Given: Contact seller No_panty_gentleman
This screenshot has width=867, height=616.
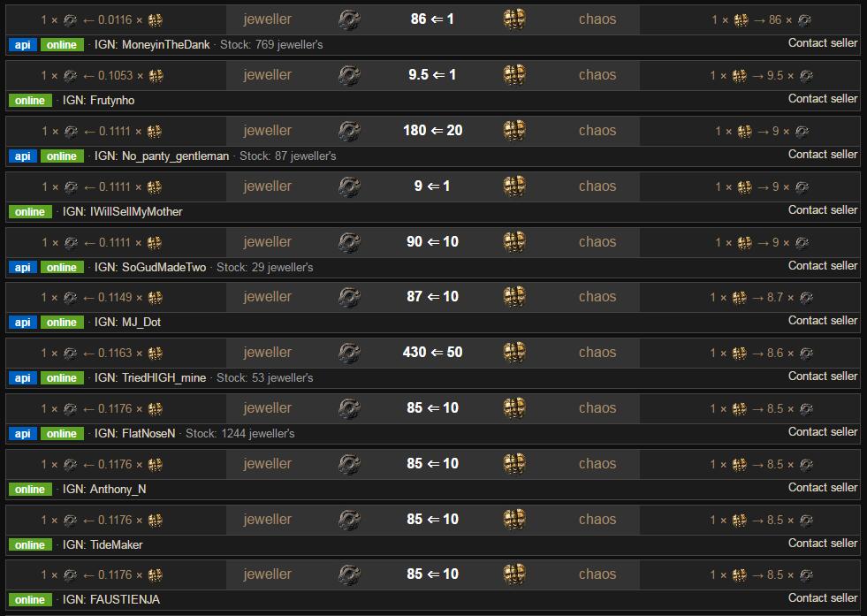Looking at the screenshot, I should (x=823, y=155).
